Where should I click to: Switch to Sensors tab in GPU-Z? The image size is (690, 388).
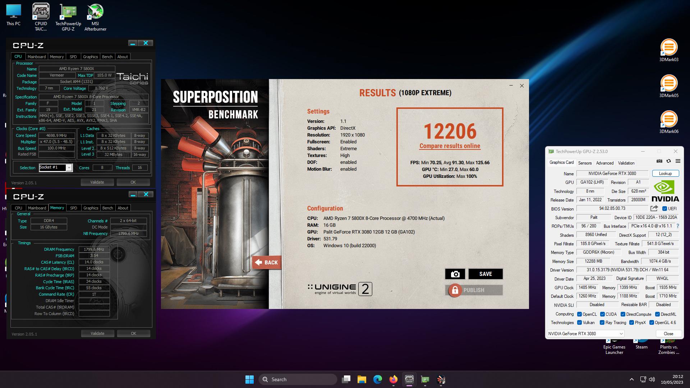pos(585,163)
